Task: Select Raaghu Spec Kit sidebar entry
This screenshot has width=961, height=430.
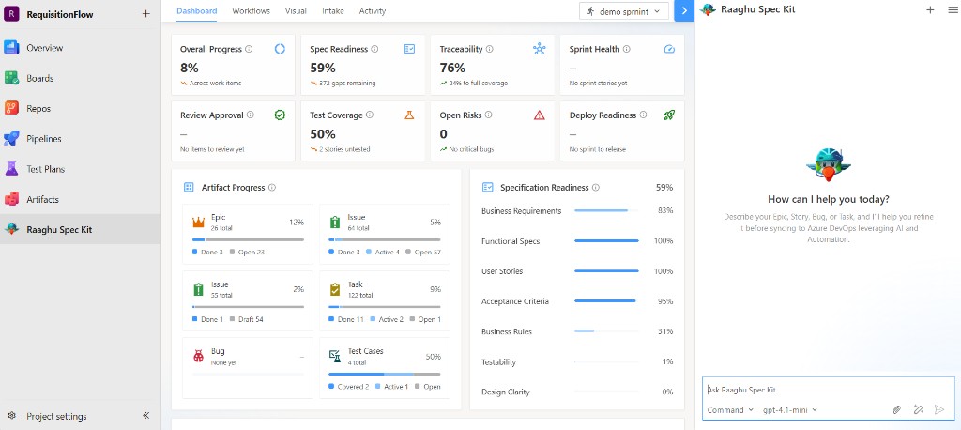Action: (x=81, y=229)
